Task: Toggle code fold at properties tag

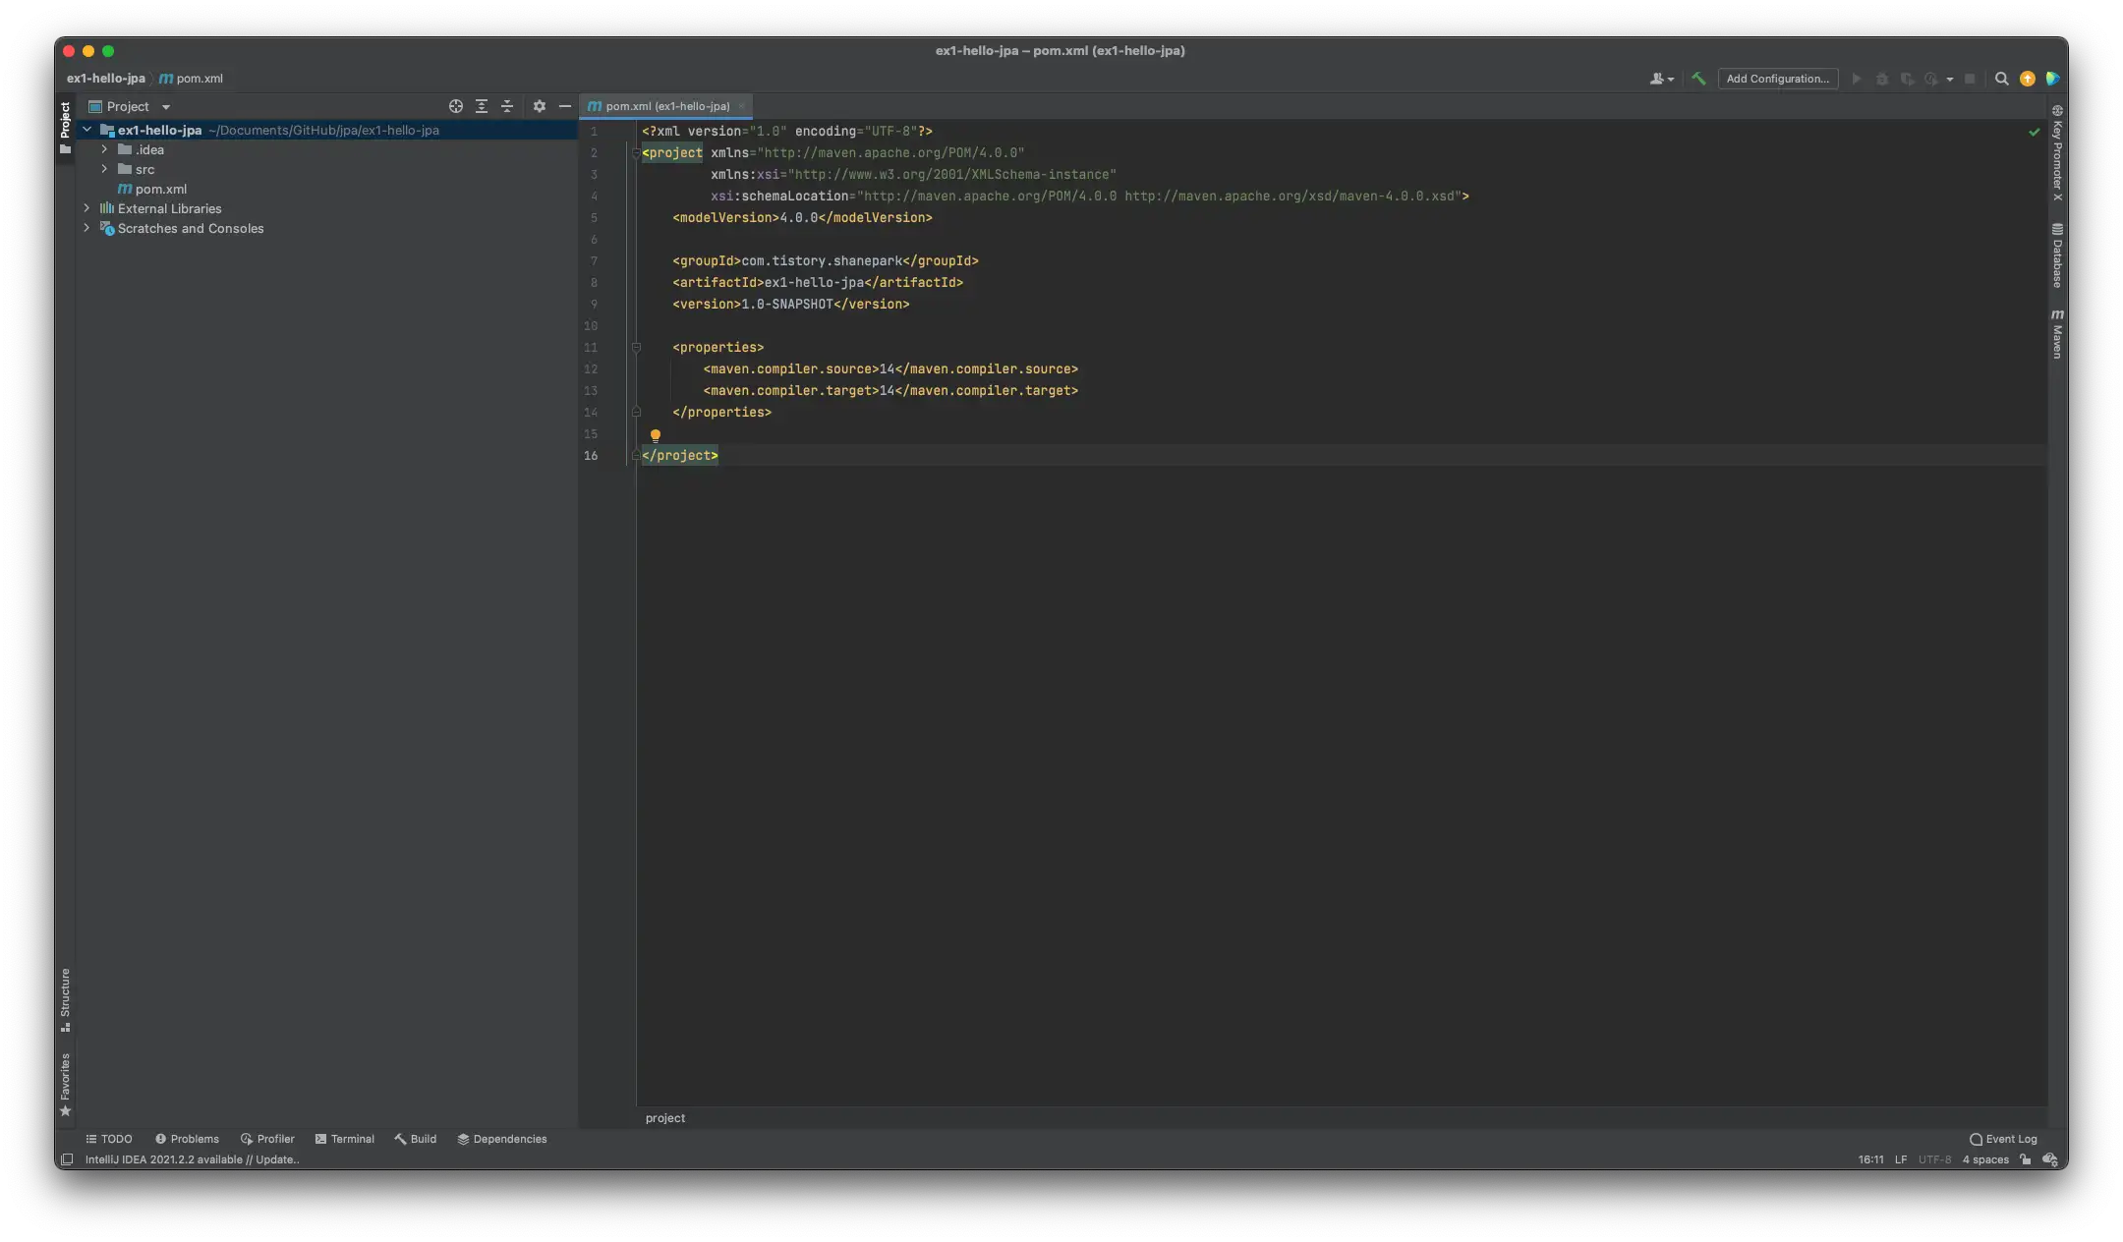Action: pos(636,348)
